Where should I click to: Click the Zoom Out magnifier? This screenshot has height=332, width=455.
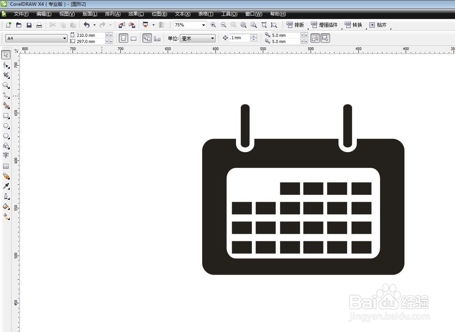tap(224, 25)
